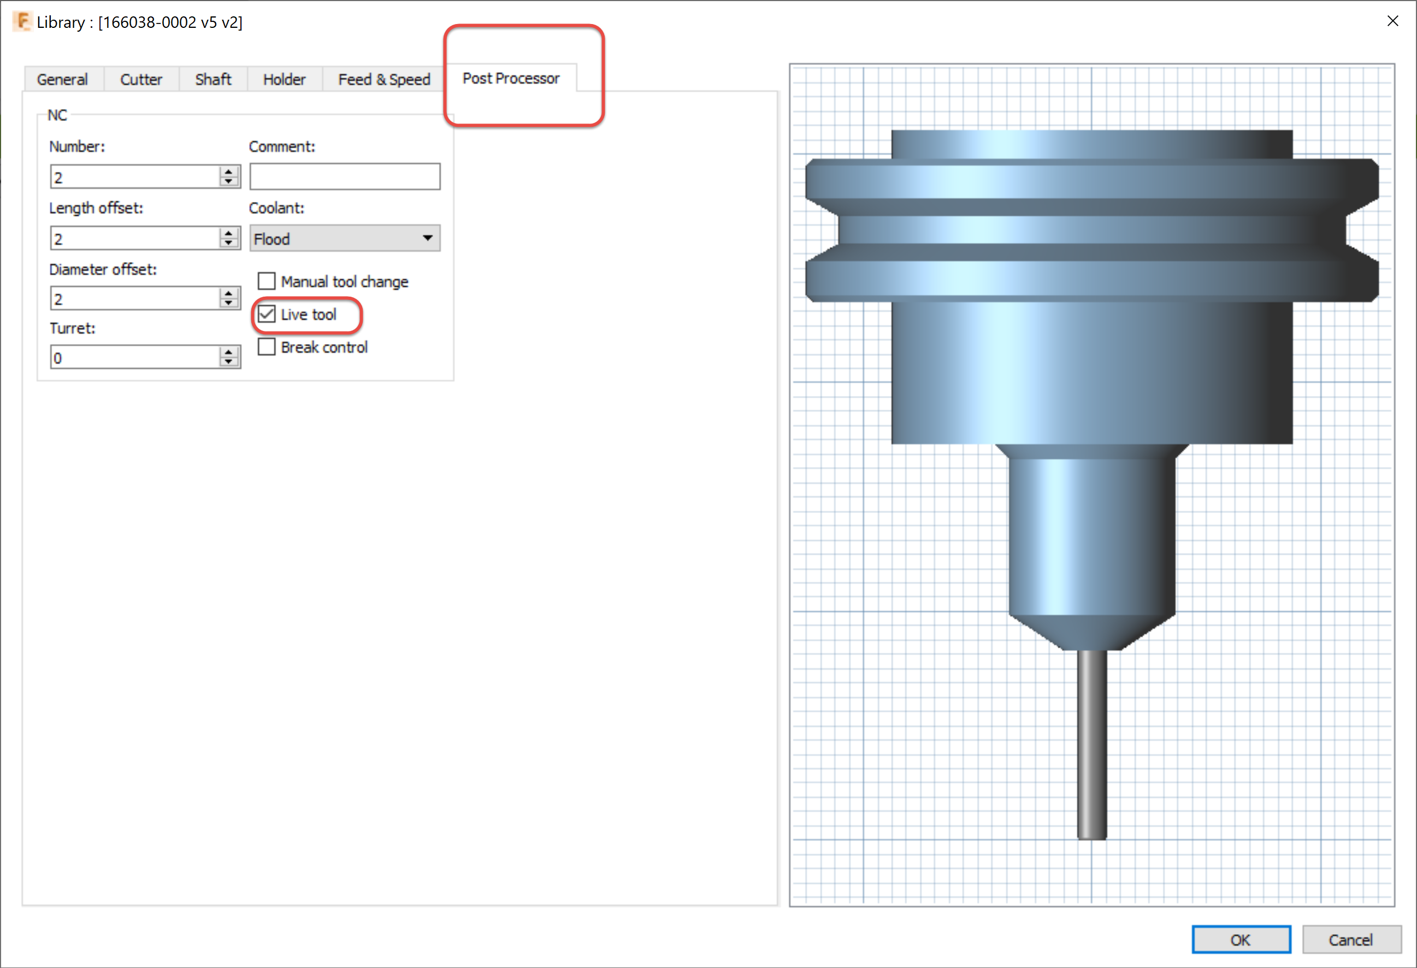Enable Break control checkbox
The height and width of the screenshot is (968, 1417).
click(267, 347)
